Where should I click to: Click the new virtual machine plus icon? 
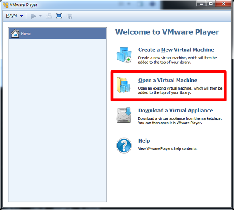click(x=124, y=55)
